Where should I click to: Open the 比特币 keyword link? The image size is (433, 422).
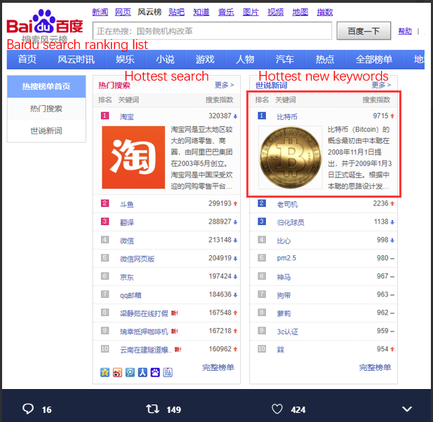click(287, 117)
